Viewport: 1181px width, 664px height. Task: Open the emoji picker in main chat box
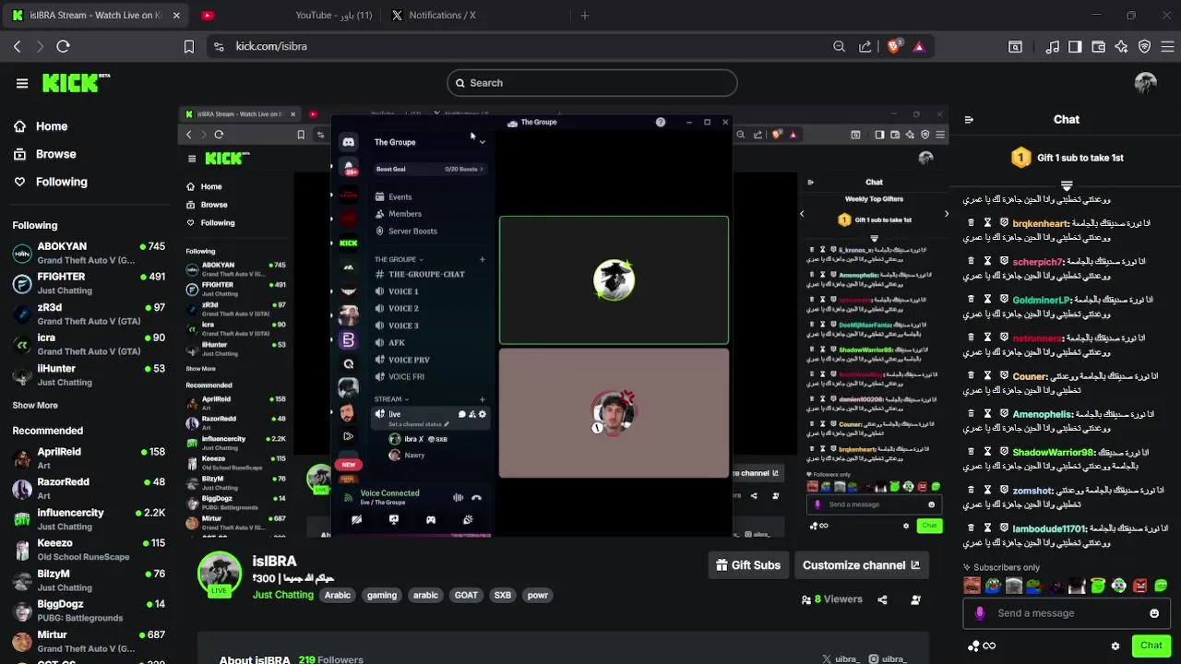click(1154, 613)
